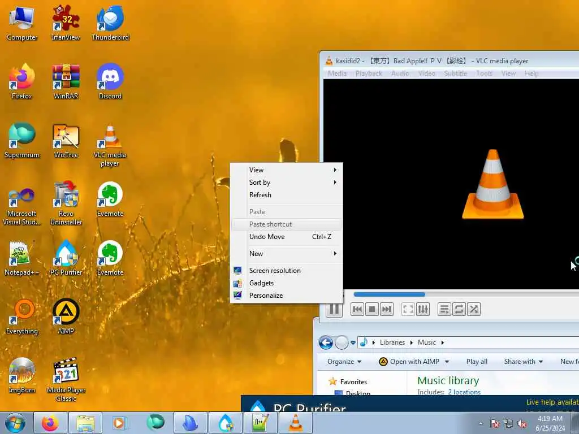
Task: Expand the Sort by submenu
Action: pyautogui.click(x=286, y=183)
